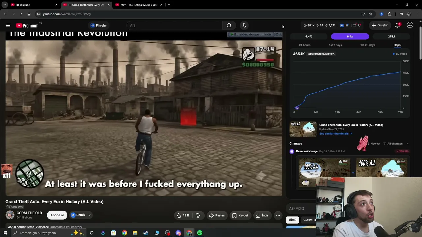Bookmark this page with the star
Viewport: 422px width, 237px height.
pos(371,14)
